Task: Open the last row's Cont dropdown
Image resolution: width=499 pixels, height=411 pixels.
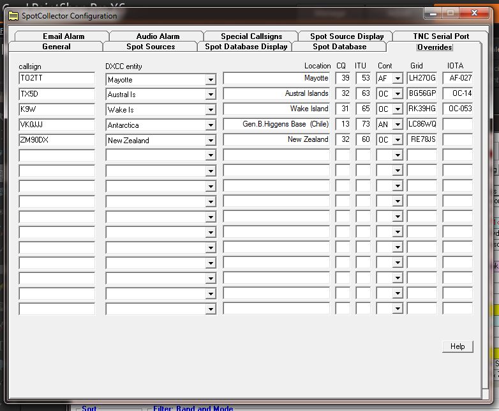Action: [x=398, y=308]
